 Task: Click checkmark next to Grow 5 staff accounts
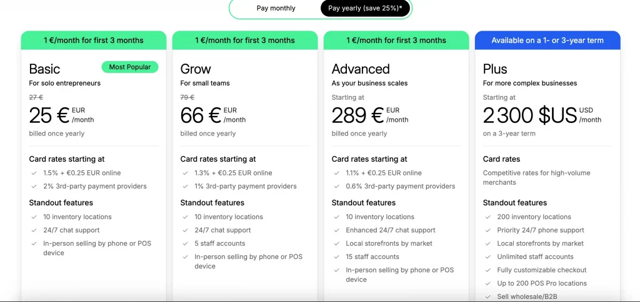(185, 243)
